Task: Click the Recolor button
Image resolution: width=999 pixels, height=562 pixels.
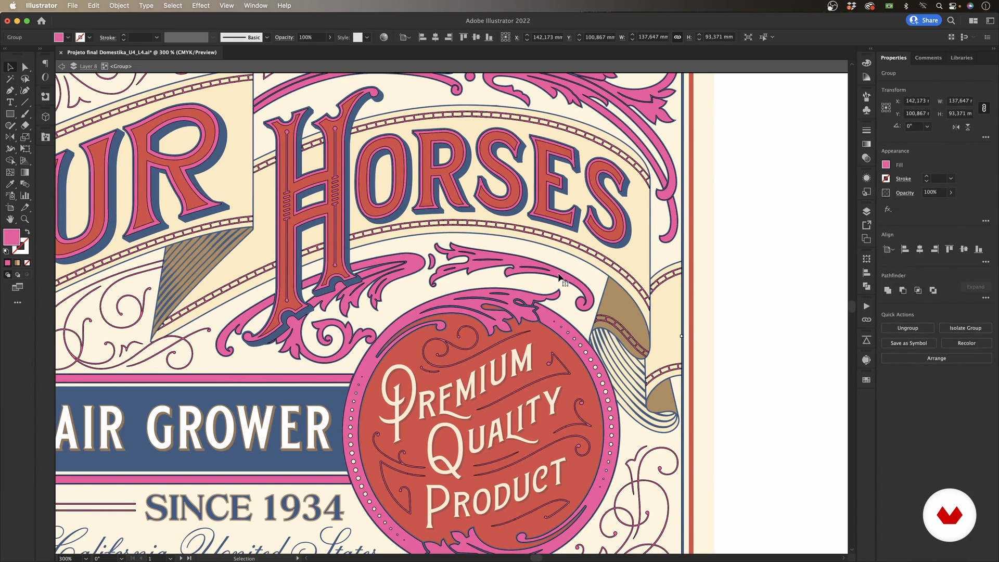Action: tap(966, 343)
